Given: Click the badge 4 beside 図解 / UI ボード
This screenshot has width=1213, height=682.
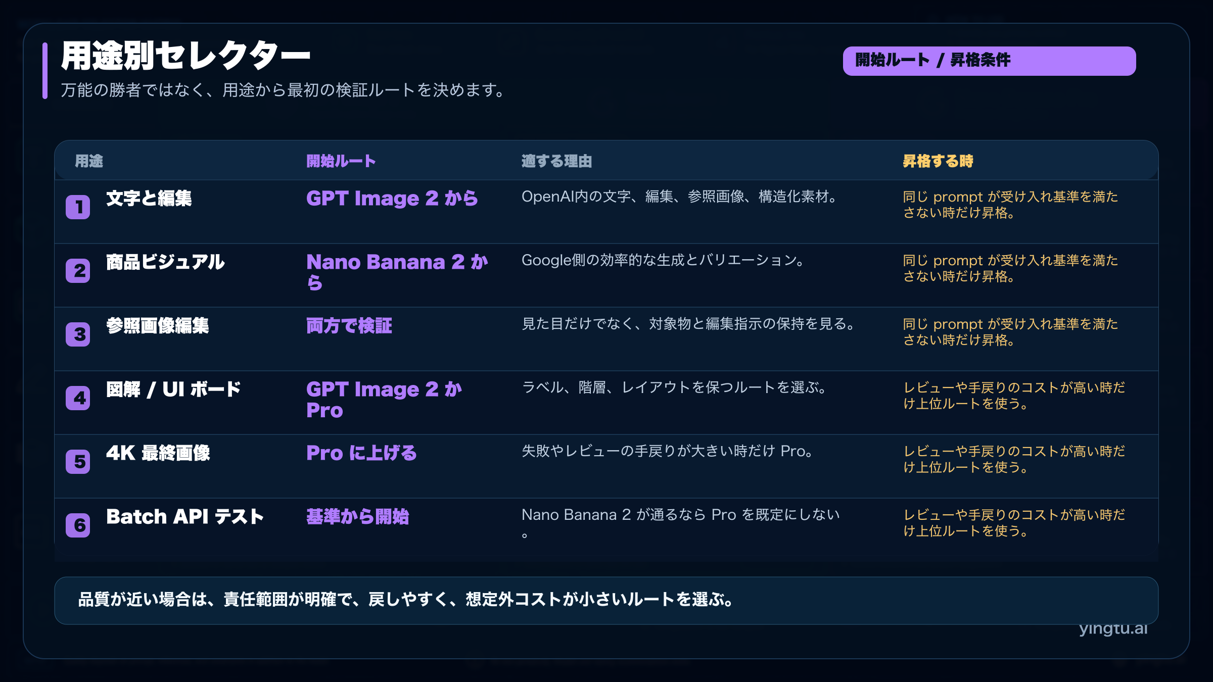Looking at the screenshot, I should (78, 398).
